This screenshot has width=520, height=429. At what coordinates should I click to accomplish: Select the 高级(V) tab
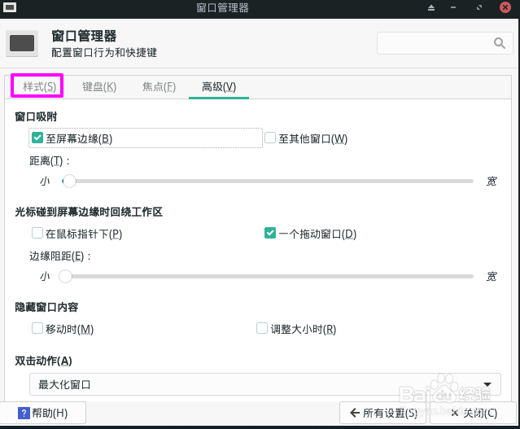219,87
